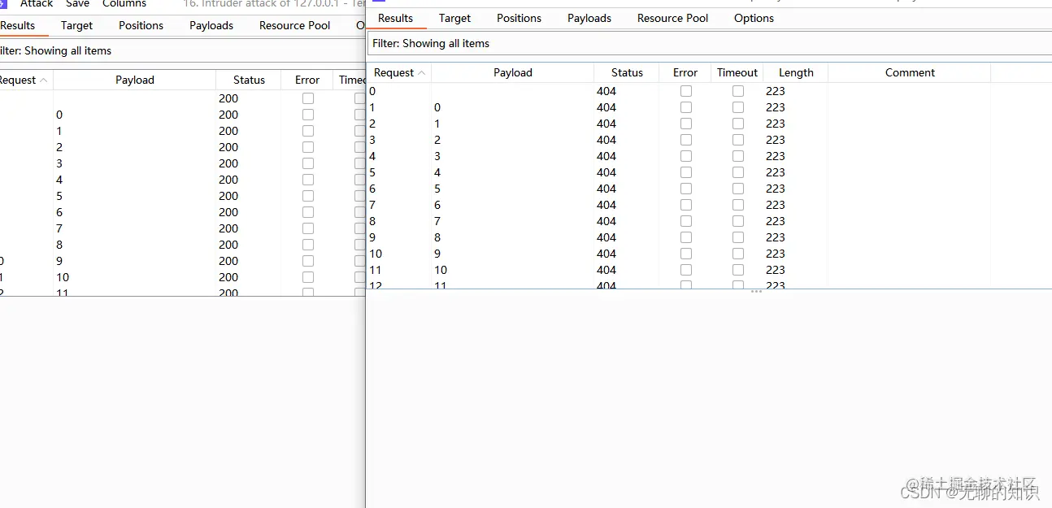Click status 200 for payload 4

click(228, 180)
